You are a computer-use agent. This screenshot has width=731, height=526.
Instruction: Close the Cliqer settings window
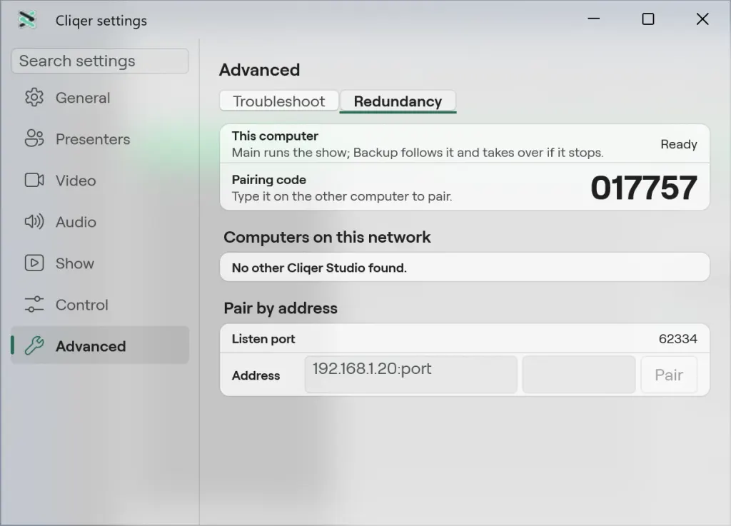click(x=702, y=19)
